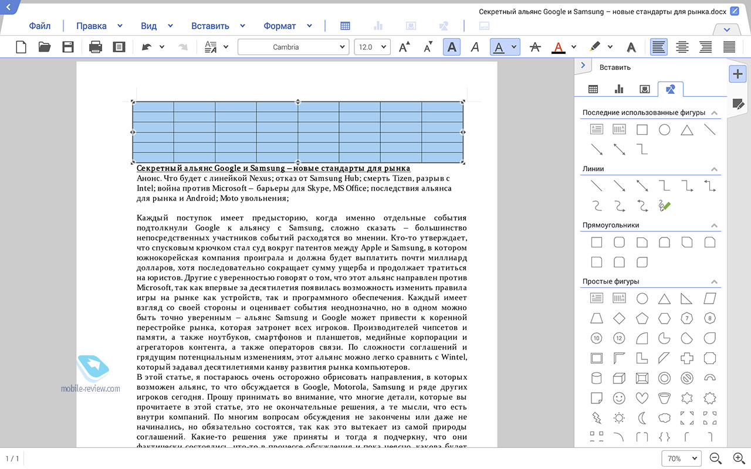Open the zoom level 70% dropdown
Screen dimensions: 751x469
point(682,458)
